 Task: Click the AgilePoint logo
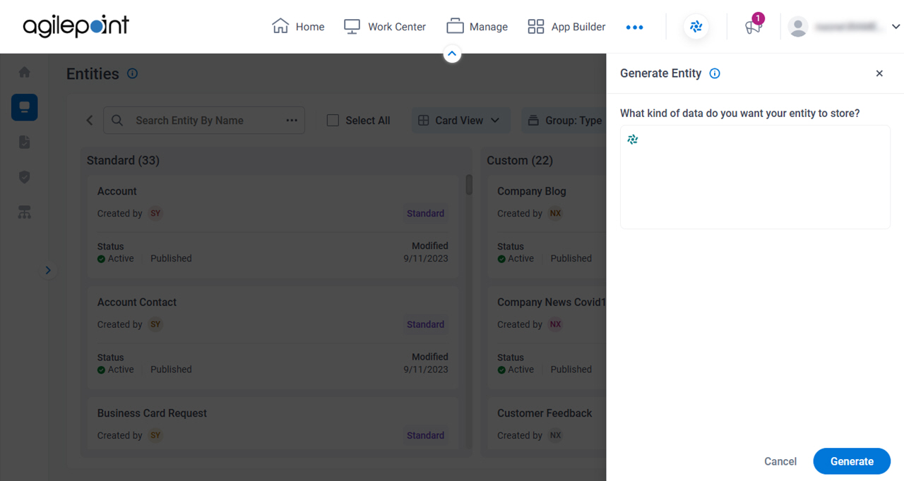coord(76,26)
